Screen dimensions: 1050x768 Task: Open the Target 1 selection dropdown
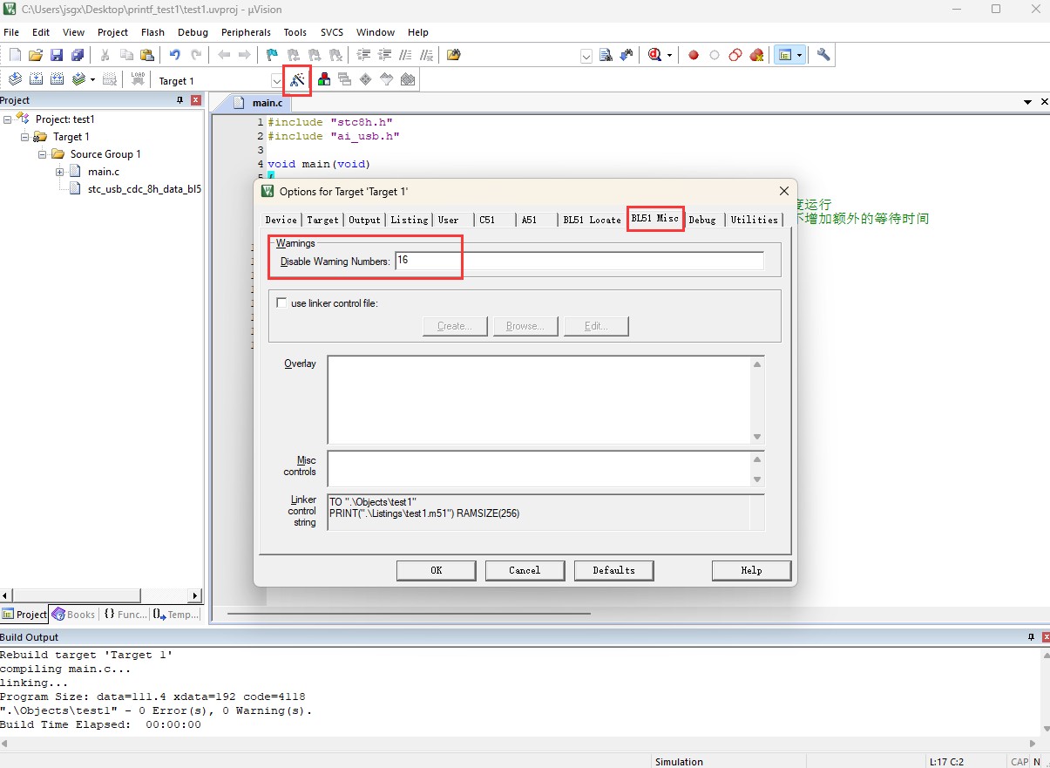[x=277, y=80]
